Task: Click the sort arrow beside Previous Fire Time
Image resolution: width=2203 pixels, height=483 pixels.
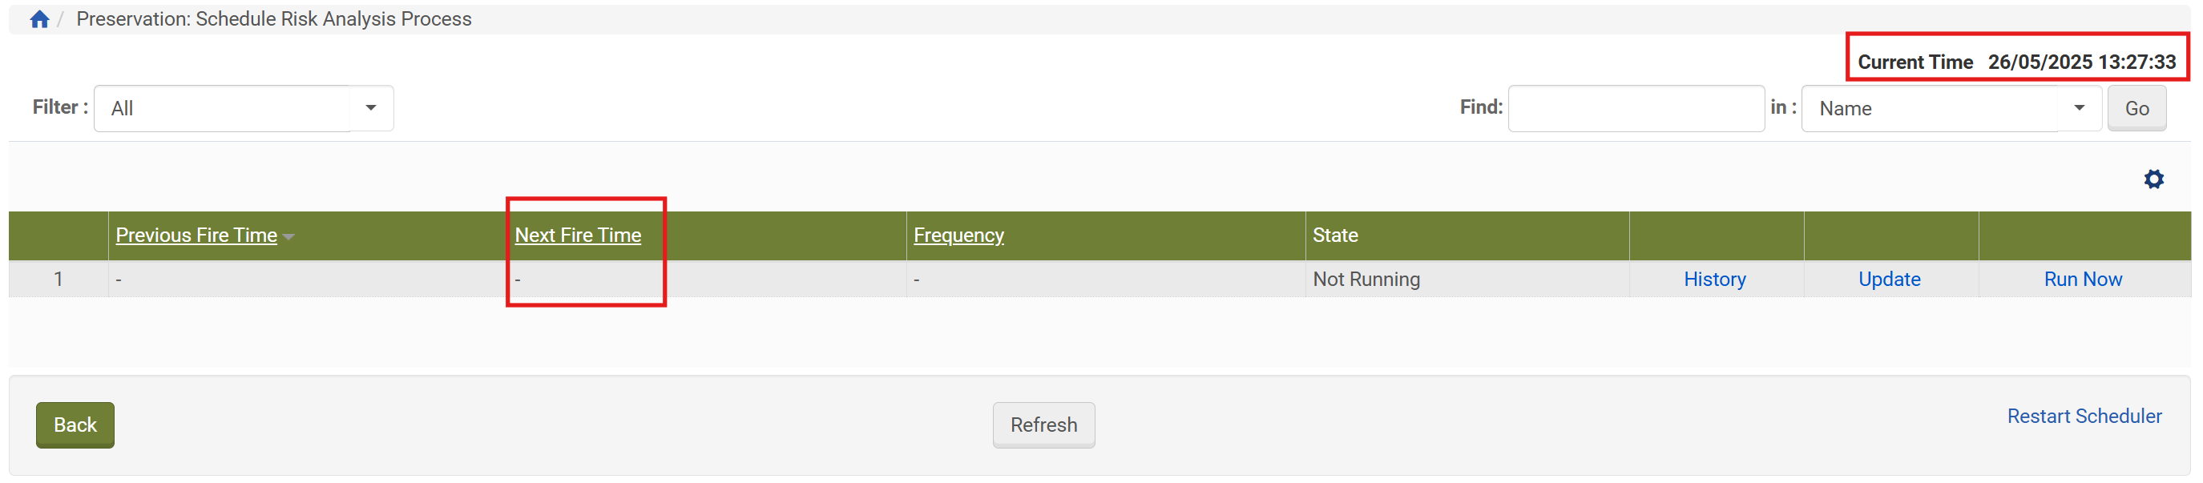Action: point(289,237)
